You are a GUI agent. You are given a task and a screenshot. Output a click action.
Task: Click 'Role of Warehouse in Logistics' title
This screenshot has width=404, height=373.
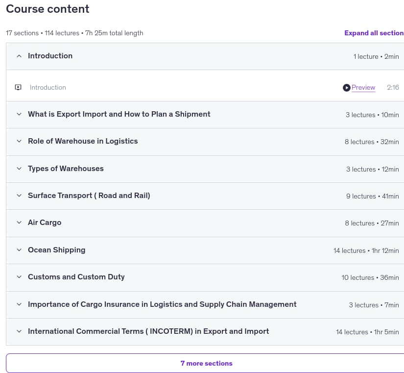click(x=83, y=141)
